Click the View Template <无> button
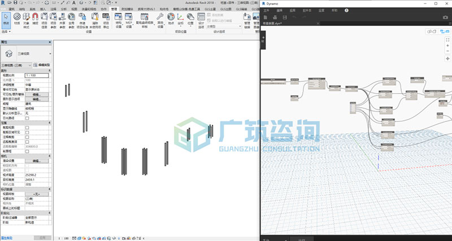452x241 pixels. point(37,194)
